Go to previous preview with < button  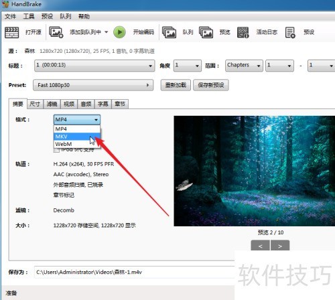pos(261,246)
